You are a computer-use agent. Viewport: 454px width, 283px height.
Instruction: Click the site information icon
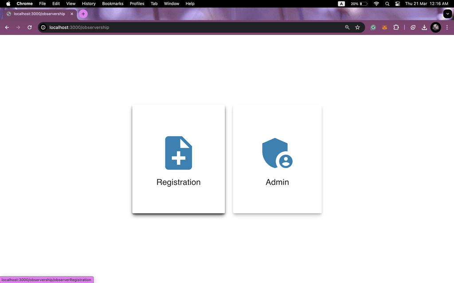click(x=43, y=27)
